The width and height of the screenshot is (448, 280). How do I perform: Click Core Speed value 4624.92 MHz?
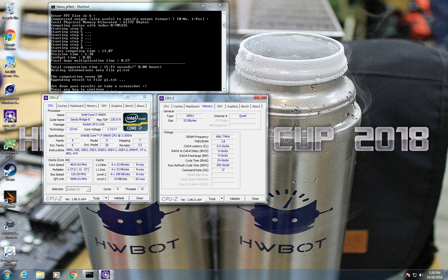pyautogui.click(x=78, y=165)
